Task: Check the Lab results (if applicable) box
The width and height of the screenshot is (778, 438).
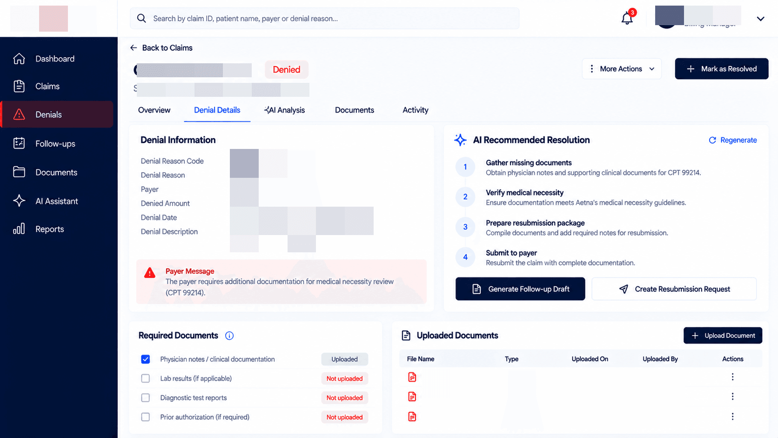Action: click(146, 378)
